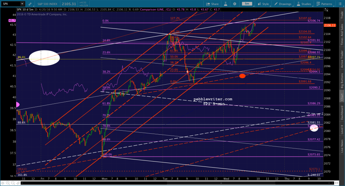Viewport: 345px width, 186px height.
Task: Click the 127.2% Fibonacci label
Action: [x=175, y=18]
